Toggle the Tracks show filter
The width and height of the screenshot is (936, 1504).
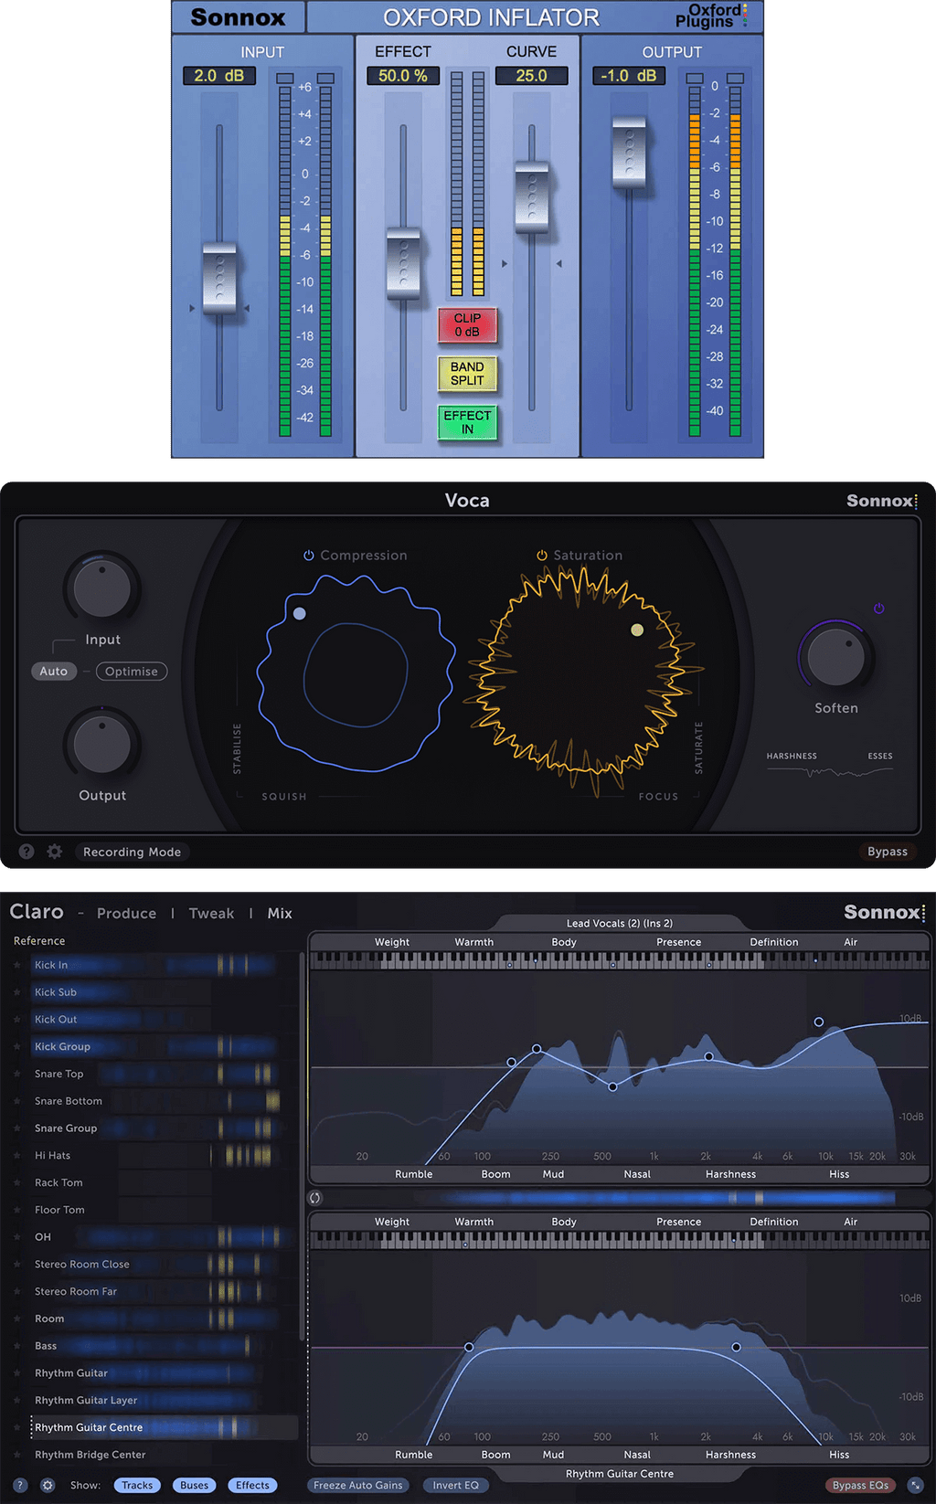[x=137, y=1486]
